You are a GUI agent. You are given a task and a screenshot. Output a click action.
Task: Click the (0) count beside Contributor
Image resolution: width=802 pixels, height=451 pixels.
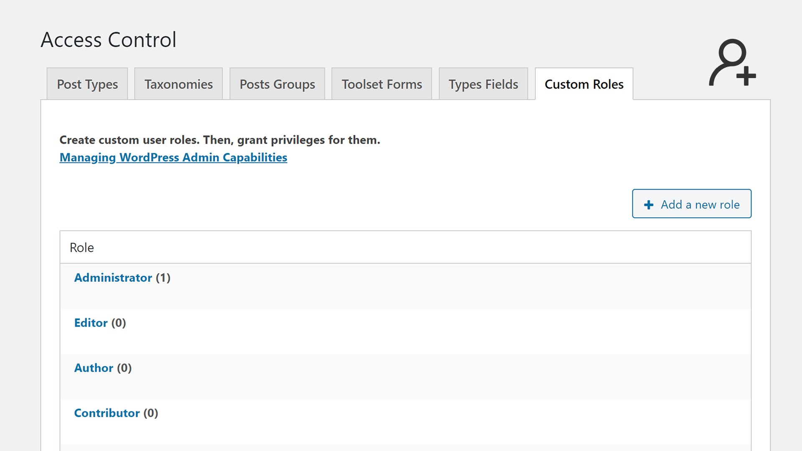pyautogui.click(x=151, y=413)
